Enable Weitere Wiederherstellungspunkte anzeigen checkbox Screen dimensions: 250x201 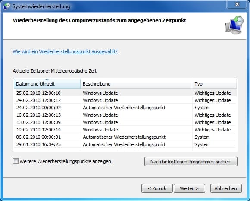16,161
